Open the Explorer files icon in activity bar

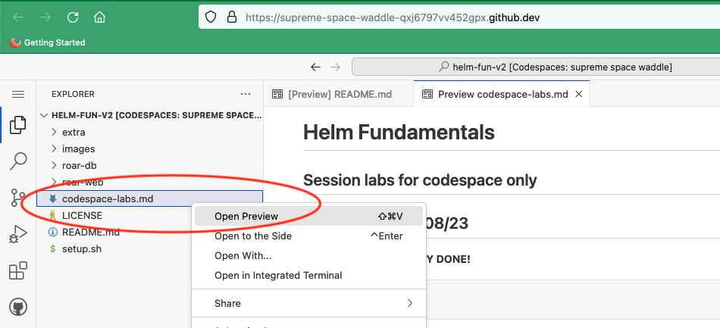(x=18, y=124)
